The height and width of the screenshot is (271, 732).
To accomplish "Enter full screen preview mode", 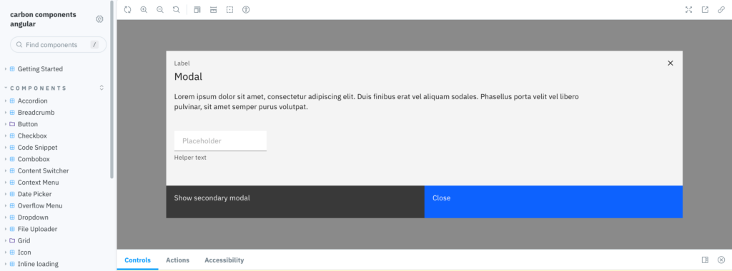I will click(688, 9).
